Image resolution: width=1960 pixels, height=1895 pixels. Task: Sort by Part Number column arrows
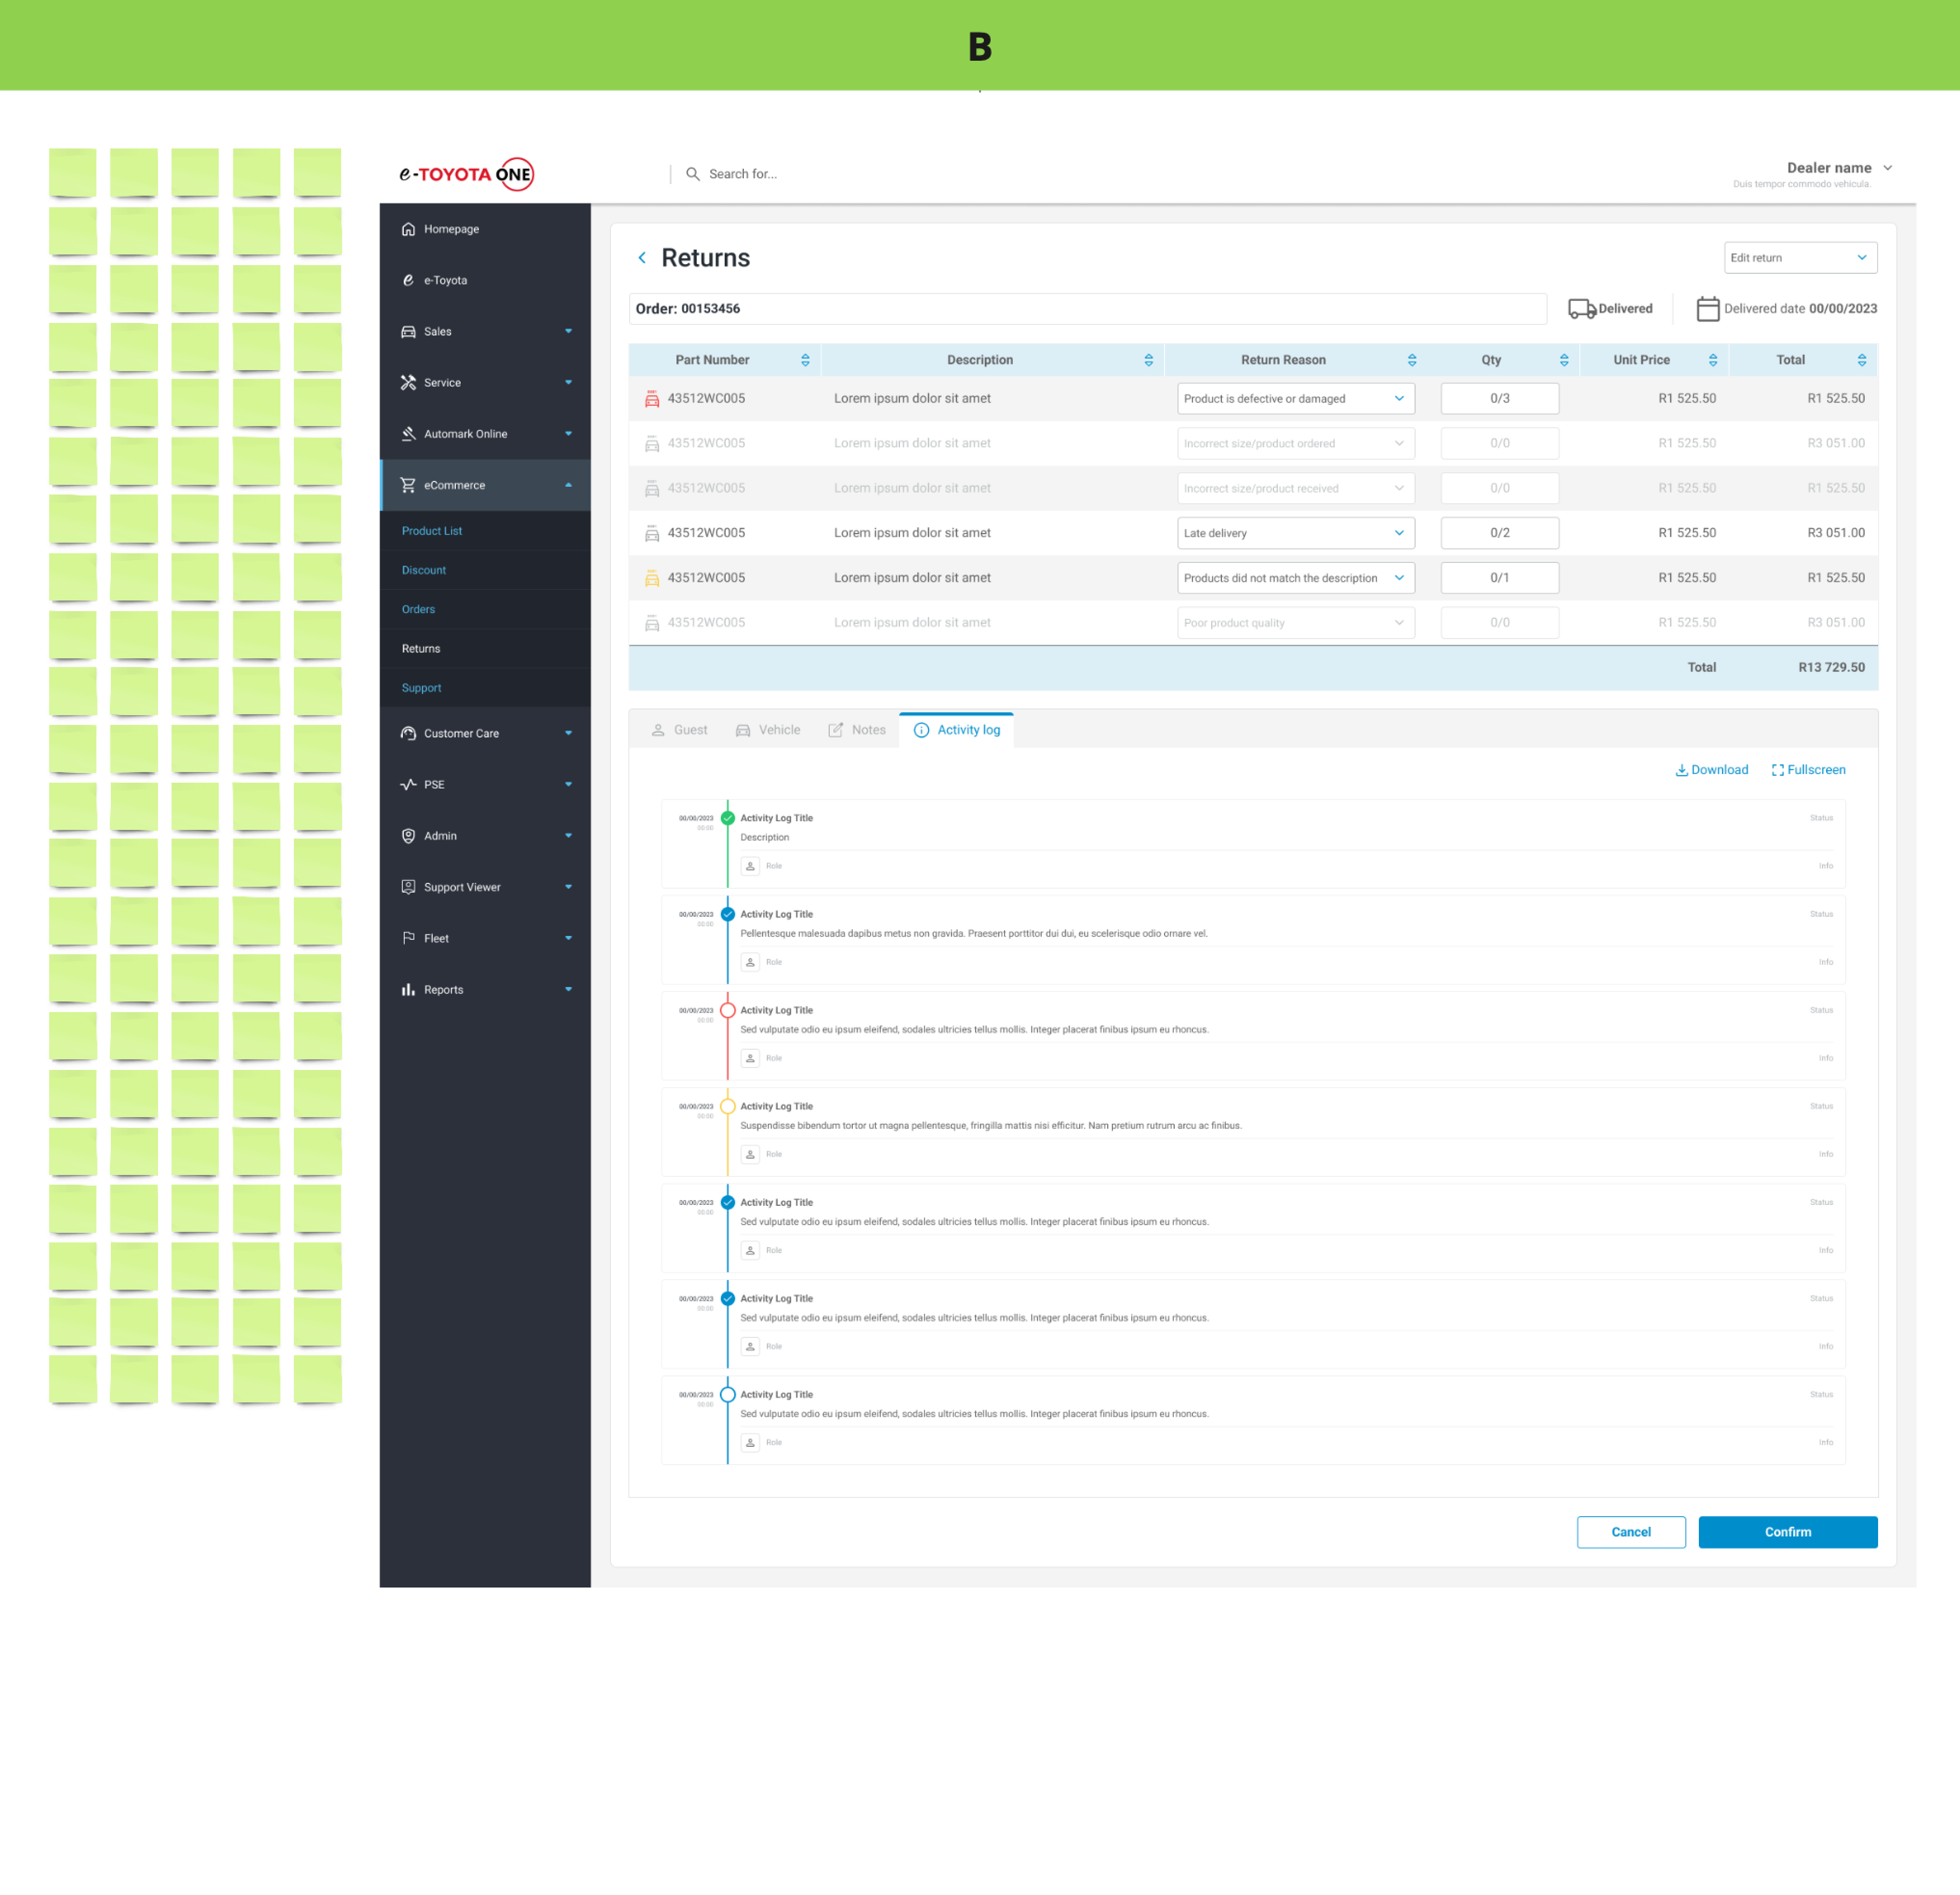pyautogui.click(x=805, y=360)
